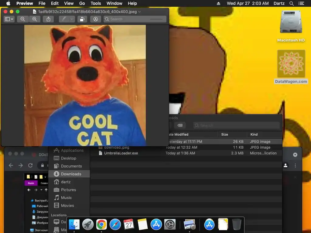Open Music in the Finder sidebar
This screenshot has height=233, width=311.
(x=69, y=198)
